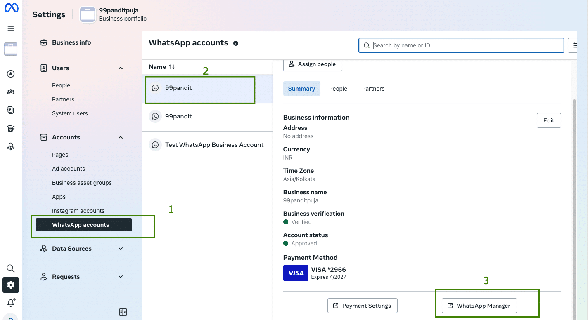Screen dimensions: 588x320
Task: Click the VISA *2966 text
Action: click(x=329, y=270)
